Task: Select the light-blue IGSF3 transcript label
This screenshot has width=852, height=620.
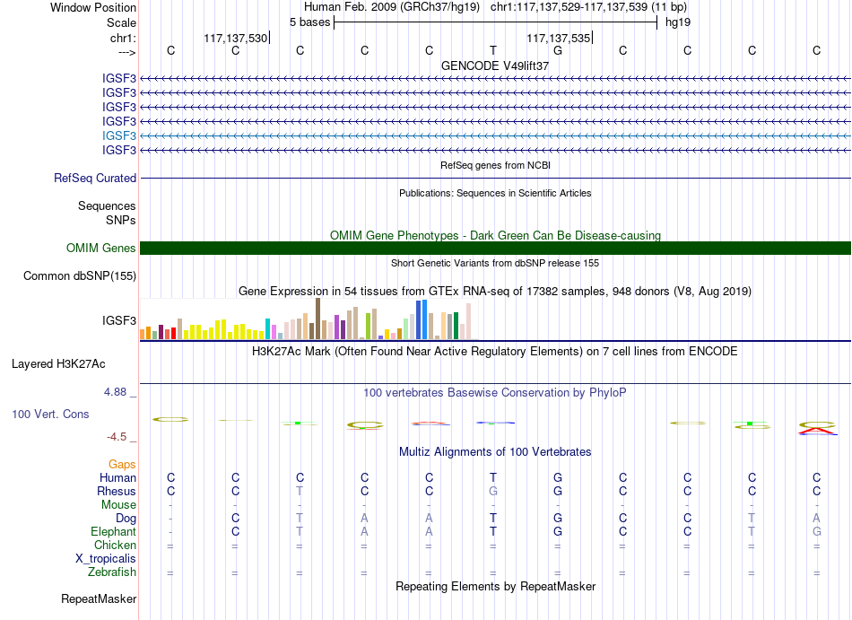Action: tap(119, 135)
